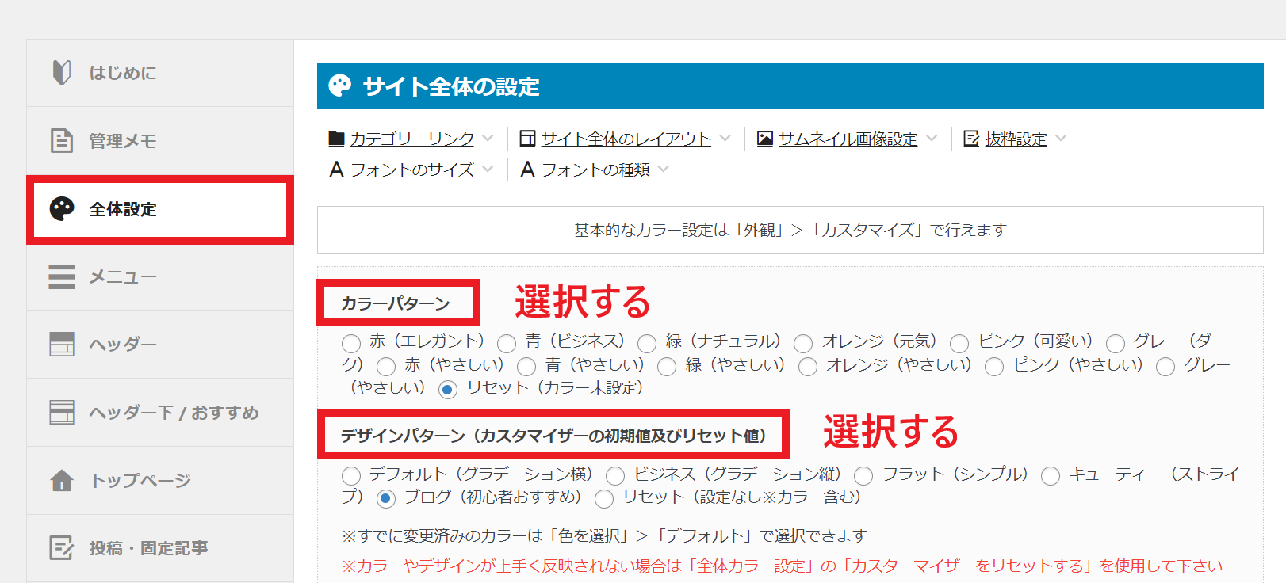Select リセット（カラー未設定）radio
The height and width of the screenshot is (583, 1286).
[x=448, y=390]
